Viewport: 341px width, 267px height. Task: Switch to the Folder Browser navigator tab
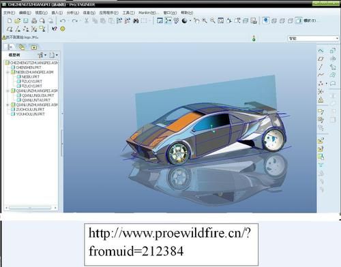[x=22, y=47]
